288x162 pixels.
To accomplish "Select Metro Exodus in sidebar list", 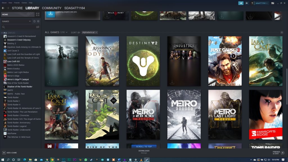I will pyautogui.click(x=13, y=69).
